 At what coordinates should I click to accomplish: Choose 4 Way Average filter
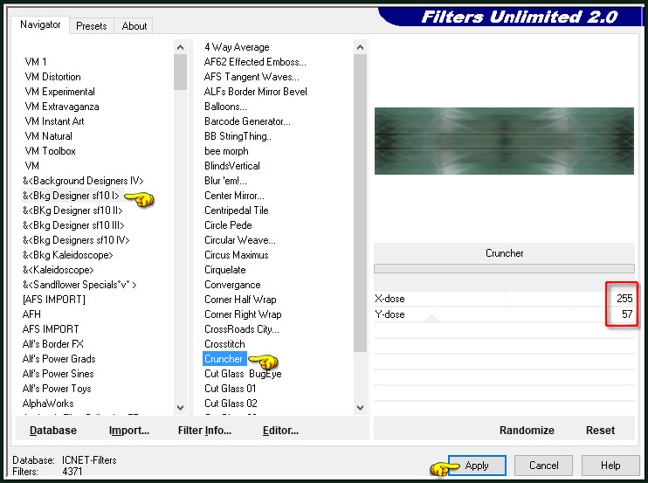[237, 47]
